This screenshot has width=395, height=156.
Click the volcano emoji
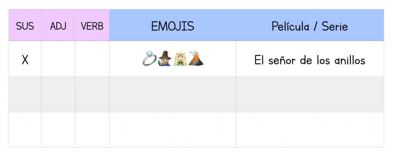click(x=196, y=59)
